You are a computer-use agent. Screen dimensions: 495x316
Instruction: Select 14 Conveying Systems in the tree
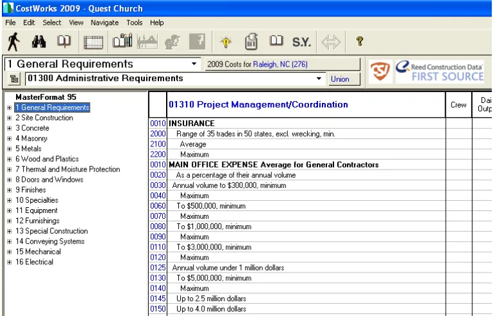(50, 241)
